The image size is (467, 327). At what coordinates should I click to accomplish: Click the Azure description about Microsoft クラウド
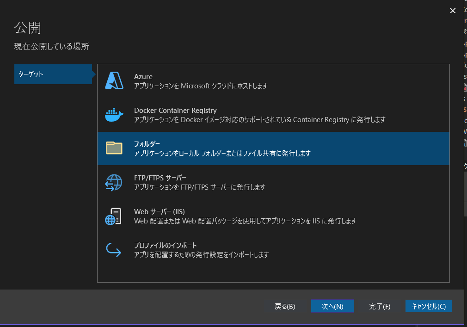(x=201, y=86)
